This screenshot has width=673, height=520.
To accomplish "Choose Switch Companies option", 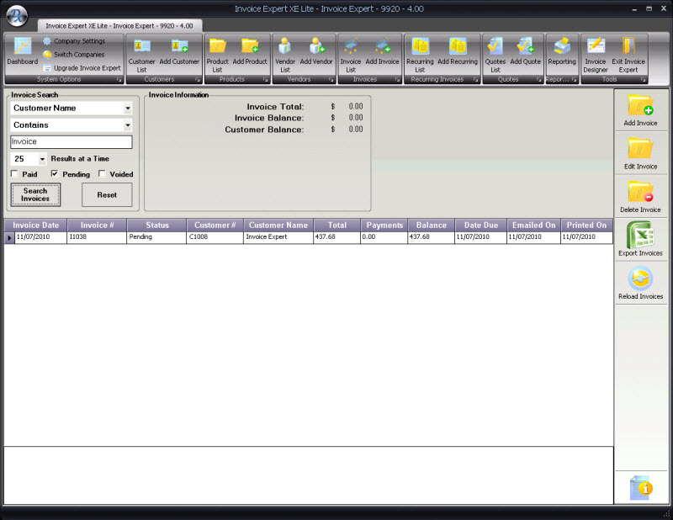I will click(74, 55).
